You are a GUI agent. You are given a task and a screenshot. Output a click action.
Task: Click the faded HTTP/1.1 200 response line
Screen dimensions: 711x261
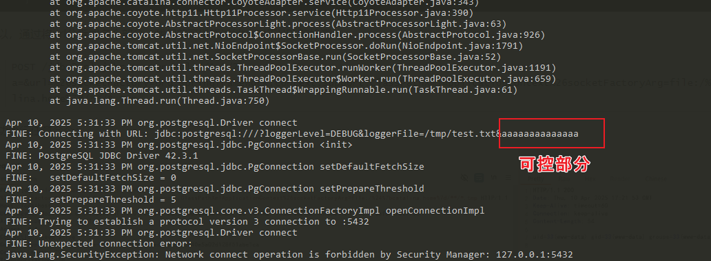pos(553,190)
